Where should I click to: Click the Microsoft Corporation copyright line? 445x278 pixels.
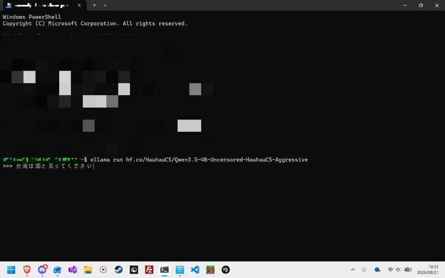pos(95,24)
